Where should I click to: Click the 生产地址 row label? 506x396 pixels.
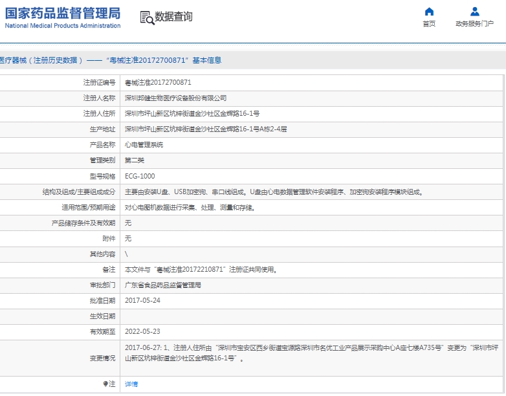click(102, 129)
